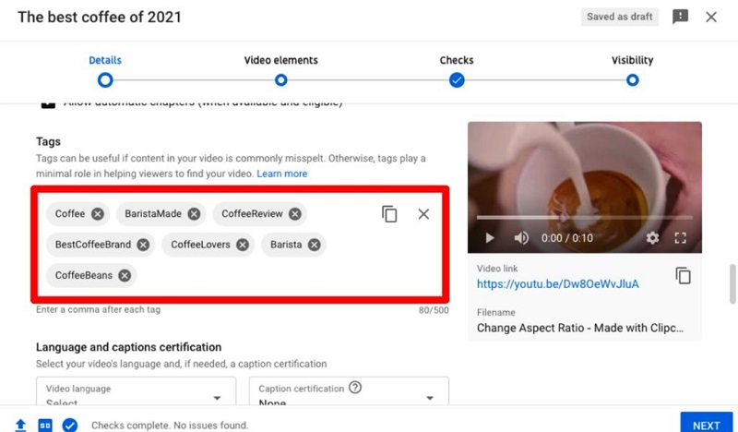
Task: Click the 'Checks complete. No issues found.' text
Action: [x=170, y=426]
